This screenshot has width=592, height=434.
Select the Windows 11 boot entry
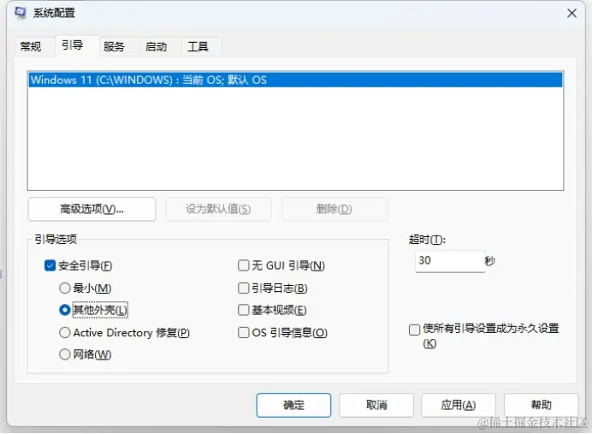295,80
